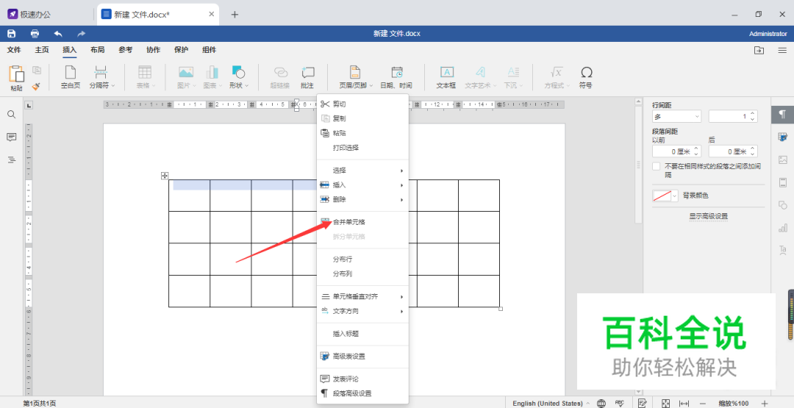Insert a text box (文本框)
This screenshot has width=794, height=408.
446,76
